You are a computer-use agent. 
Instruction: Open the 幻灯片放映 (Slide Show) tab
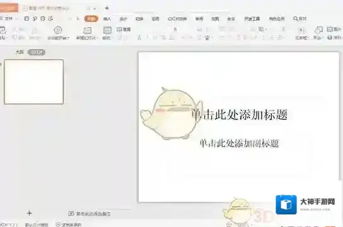177,19
